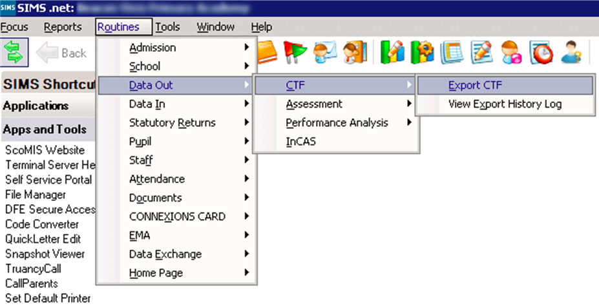Expand the Admission submenu

[x=176, y=48]
